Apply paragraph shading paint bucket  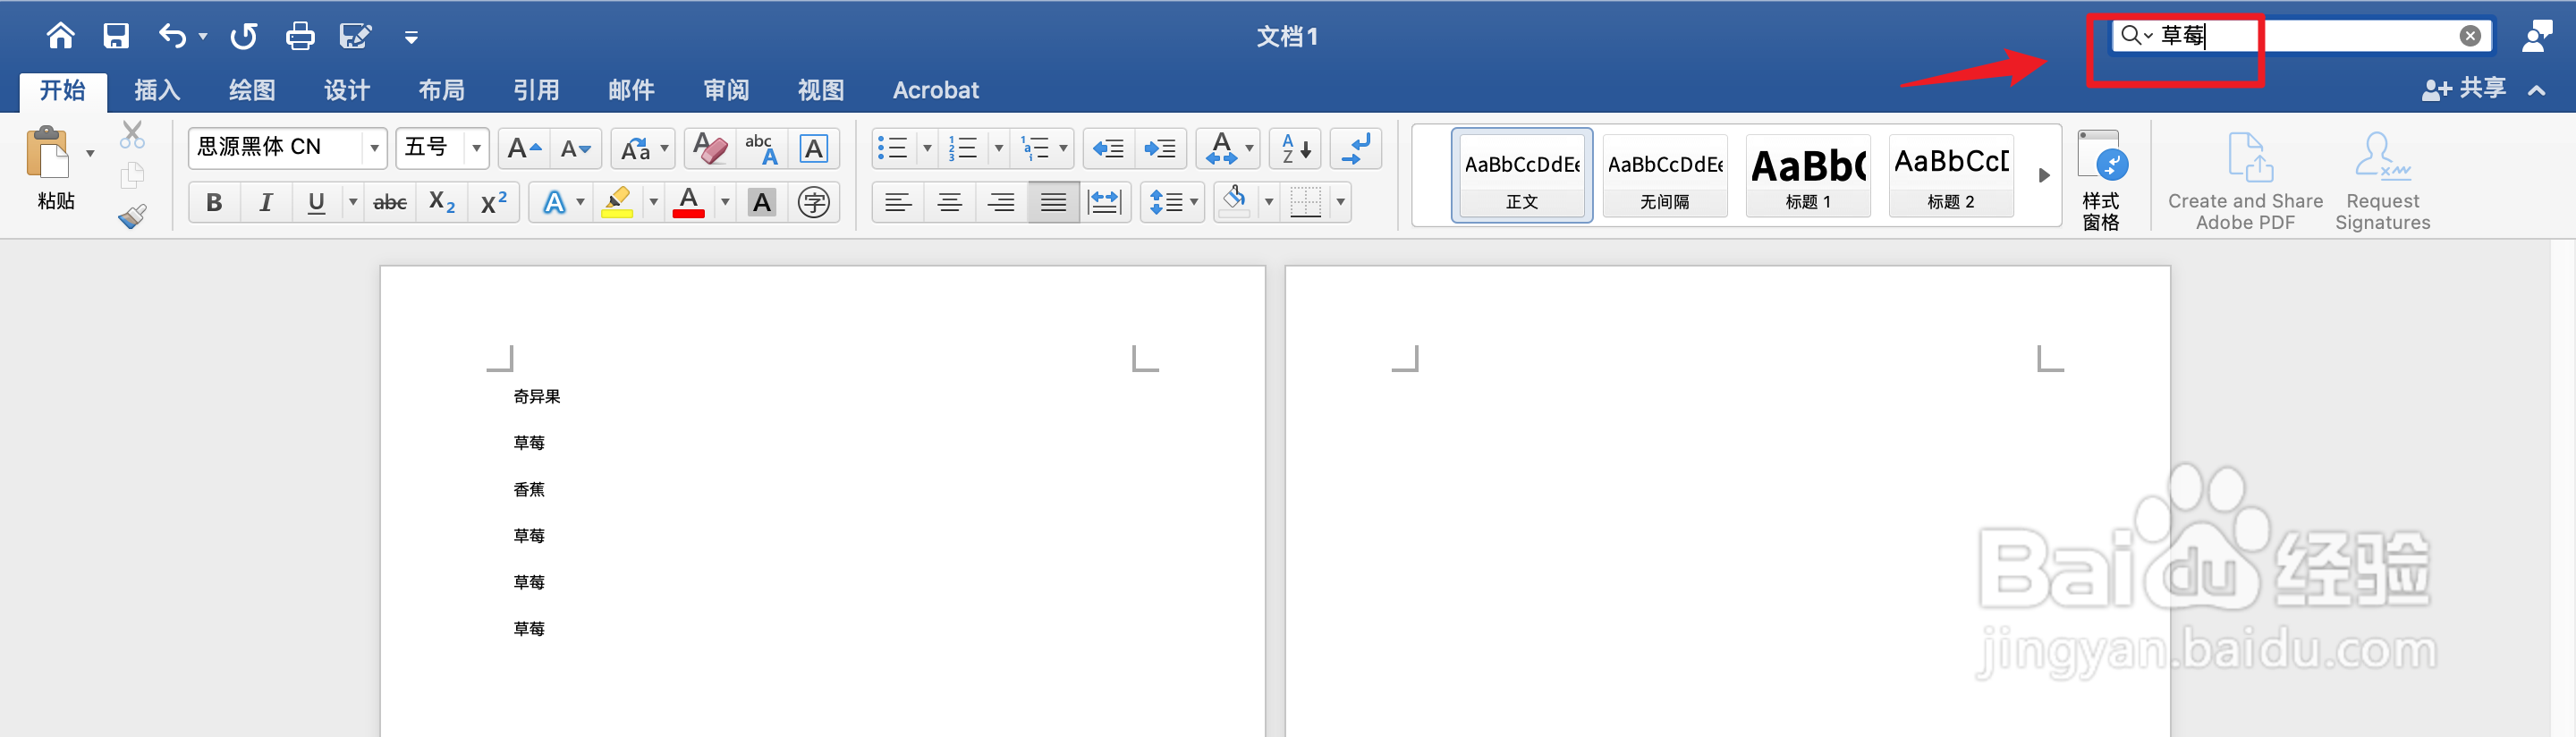(x=1235, y=203)
